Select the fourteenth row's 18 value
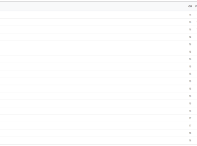The width and height of the screenshot is (197, 146). 190,111
